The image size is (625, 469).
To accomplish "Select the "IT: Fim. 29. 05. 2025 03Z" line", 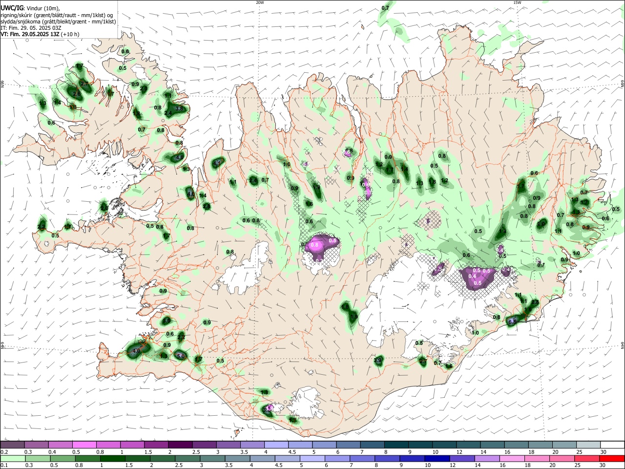I will [31, 28].
